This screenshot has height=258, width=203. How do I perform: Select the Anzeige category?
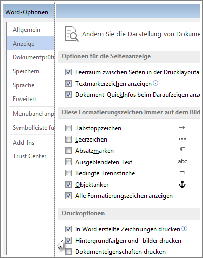click(30, 44)
